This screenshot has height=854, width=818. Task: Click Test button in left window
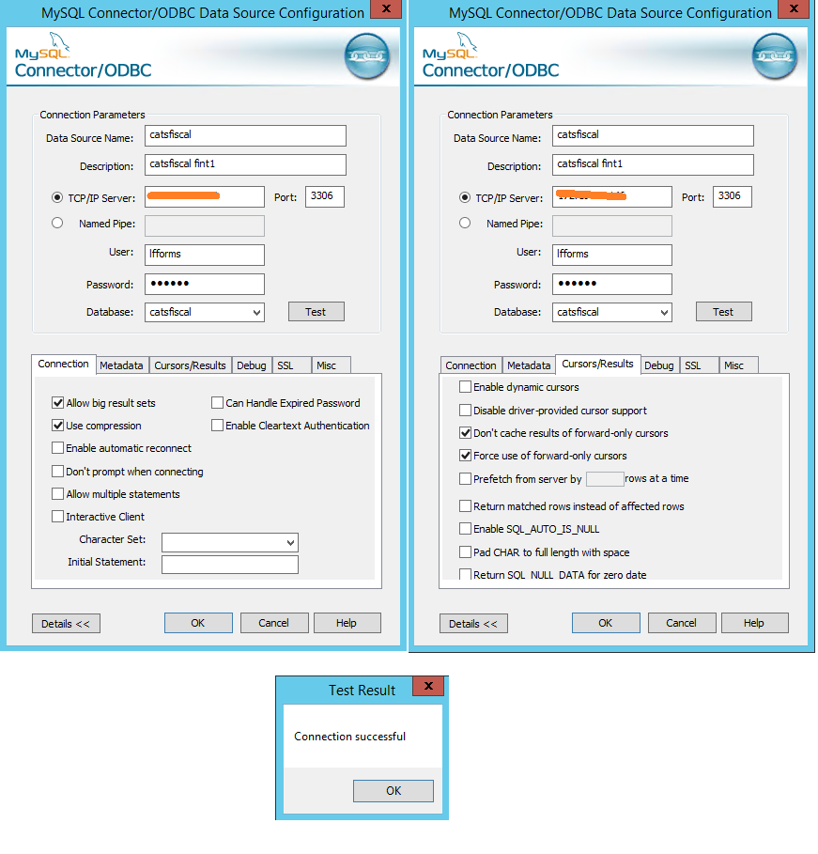316,312
